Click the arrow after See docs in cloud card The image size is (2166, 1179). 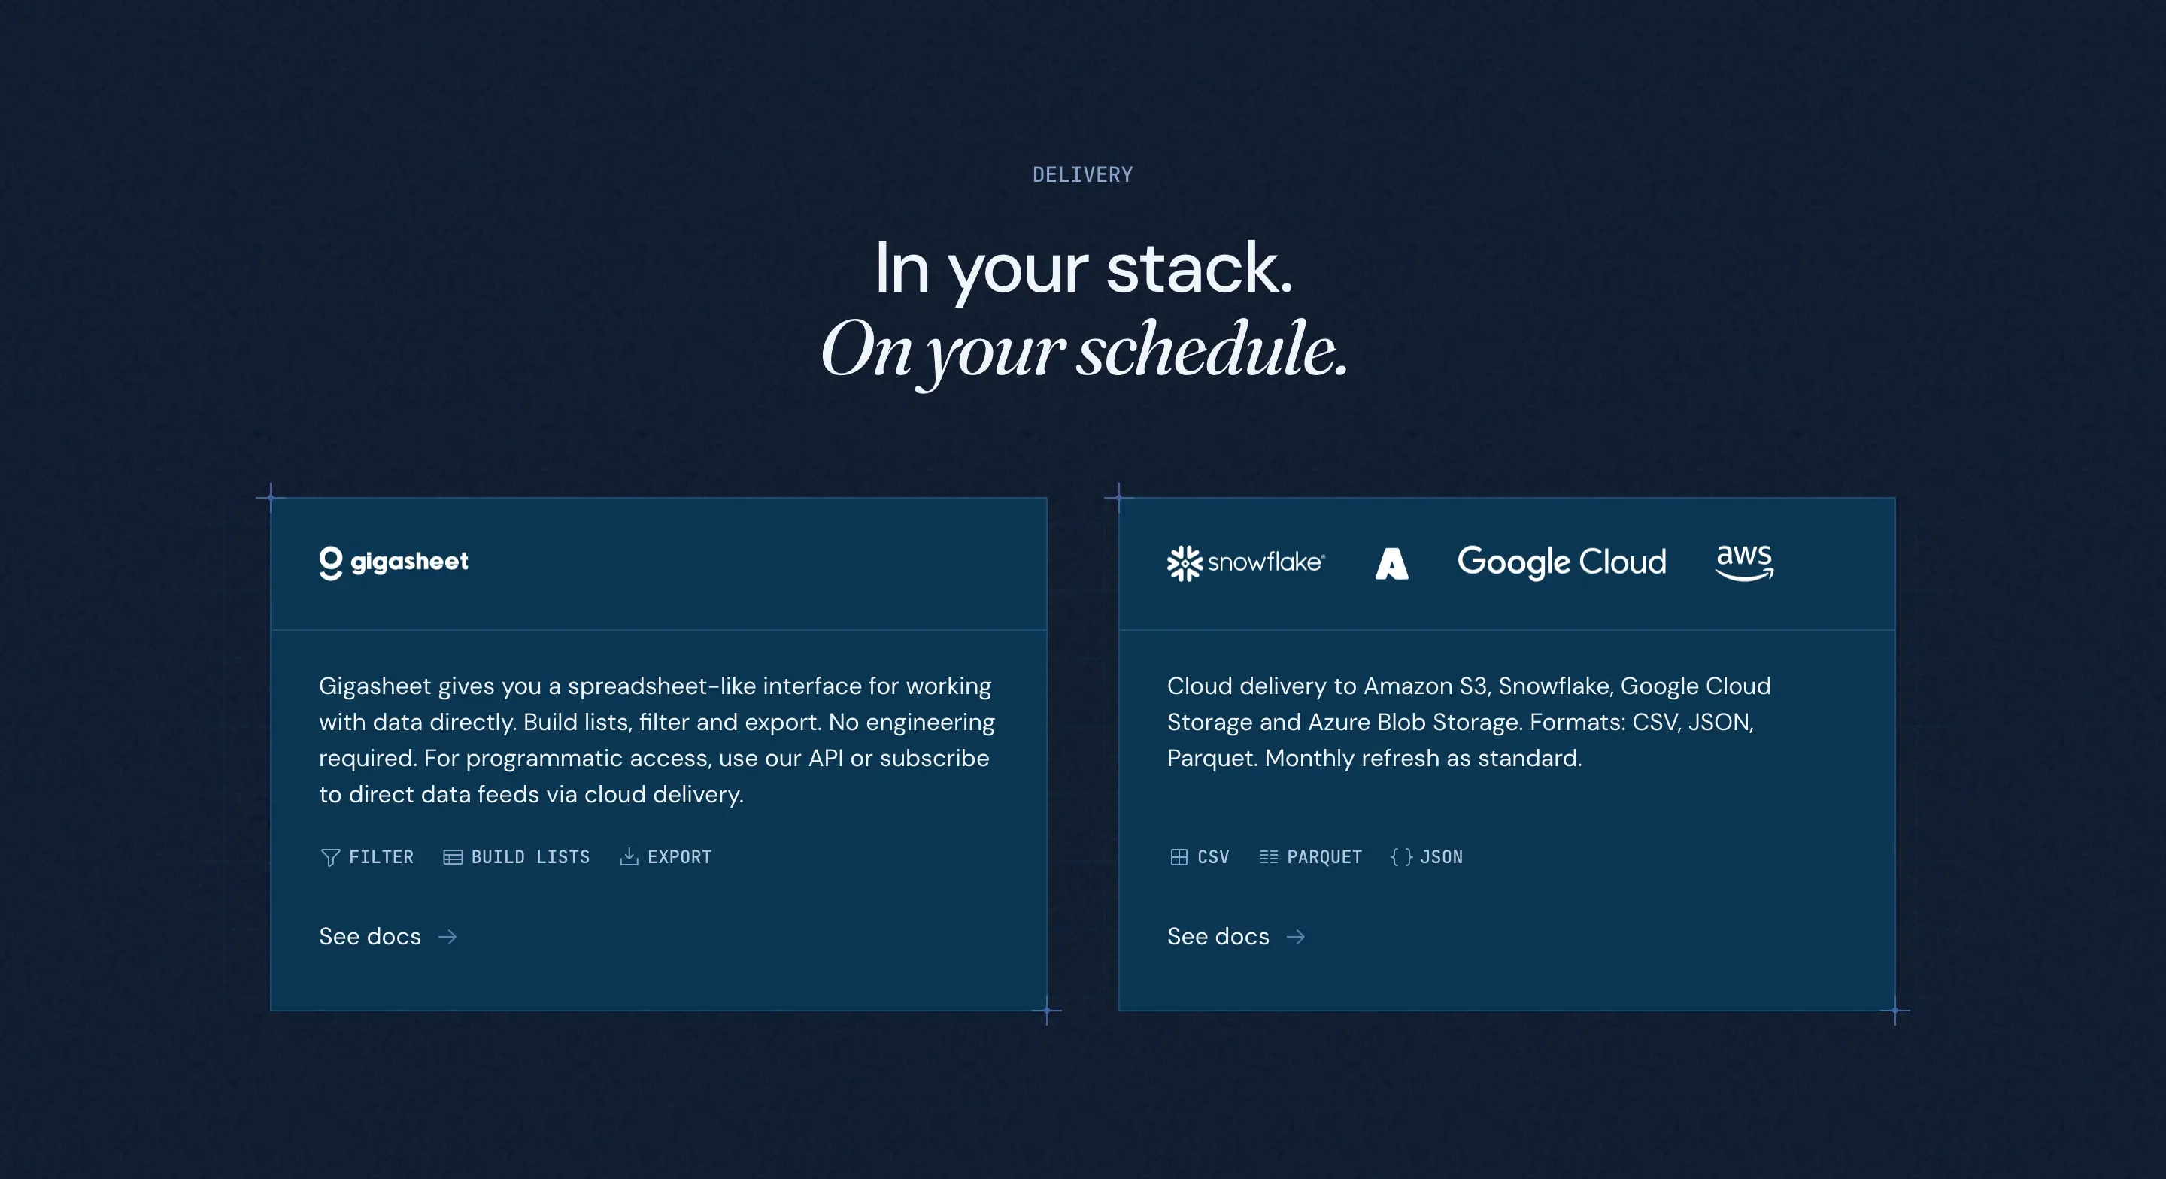[1296, 937]
